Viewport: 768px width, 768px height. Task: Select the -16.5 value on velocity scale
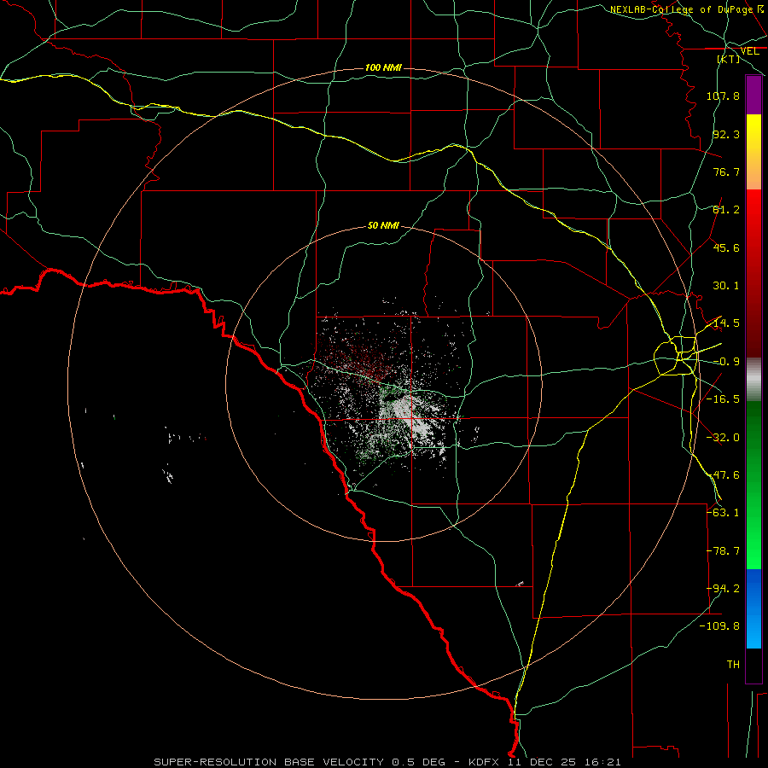click(723, 399)
